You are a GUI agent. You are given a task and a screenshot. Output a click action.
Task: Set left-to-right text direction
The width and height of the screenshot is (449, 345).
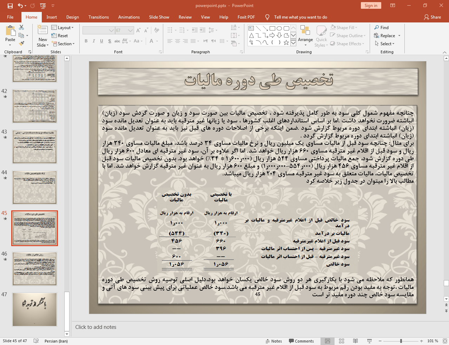pos(206,41)
